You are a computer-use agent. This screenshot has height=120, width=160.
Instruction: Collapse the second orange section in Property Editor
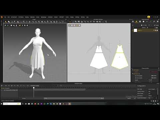[133, 74]
